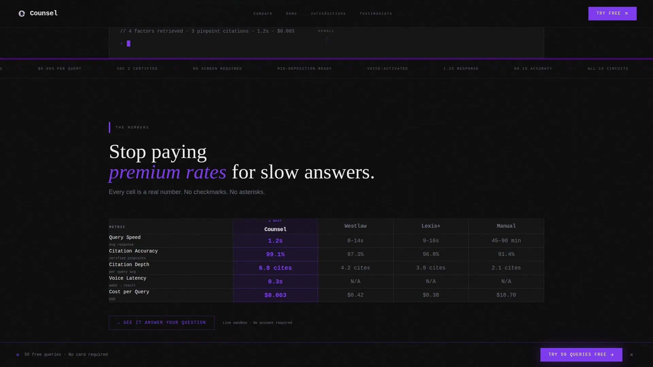Click the VOICE-ACTIVATED ticker item
This screenshot has width=653, height=367.
[x=388, y=69]
